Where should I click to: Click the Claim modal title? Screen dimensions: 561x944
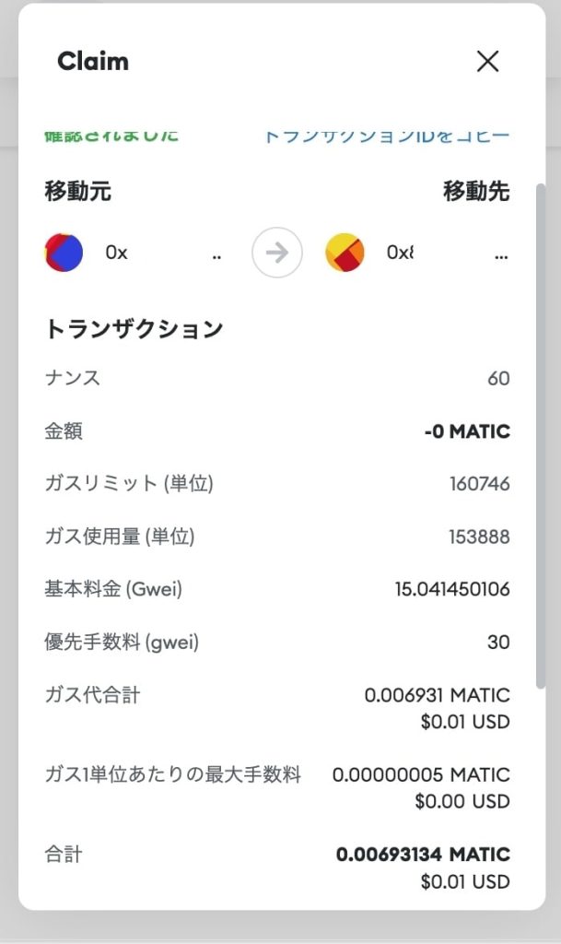[x=92, y=61]
